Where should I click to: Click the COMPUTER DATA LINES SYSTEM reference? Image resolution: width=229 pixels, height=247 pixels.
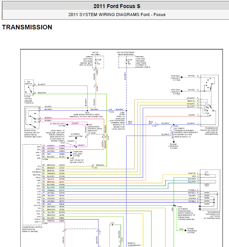(x=78, y=154)
